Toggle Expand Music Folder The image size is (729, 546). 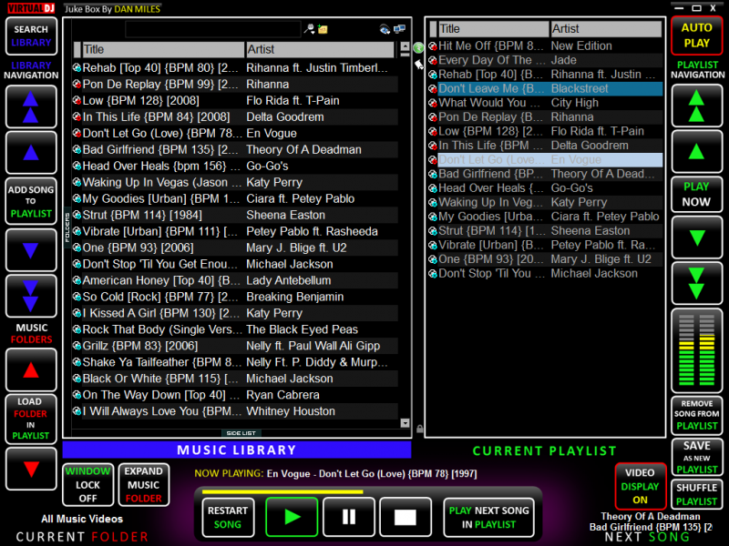144,485
